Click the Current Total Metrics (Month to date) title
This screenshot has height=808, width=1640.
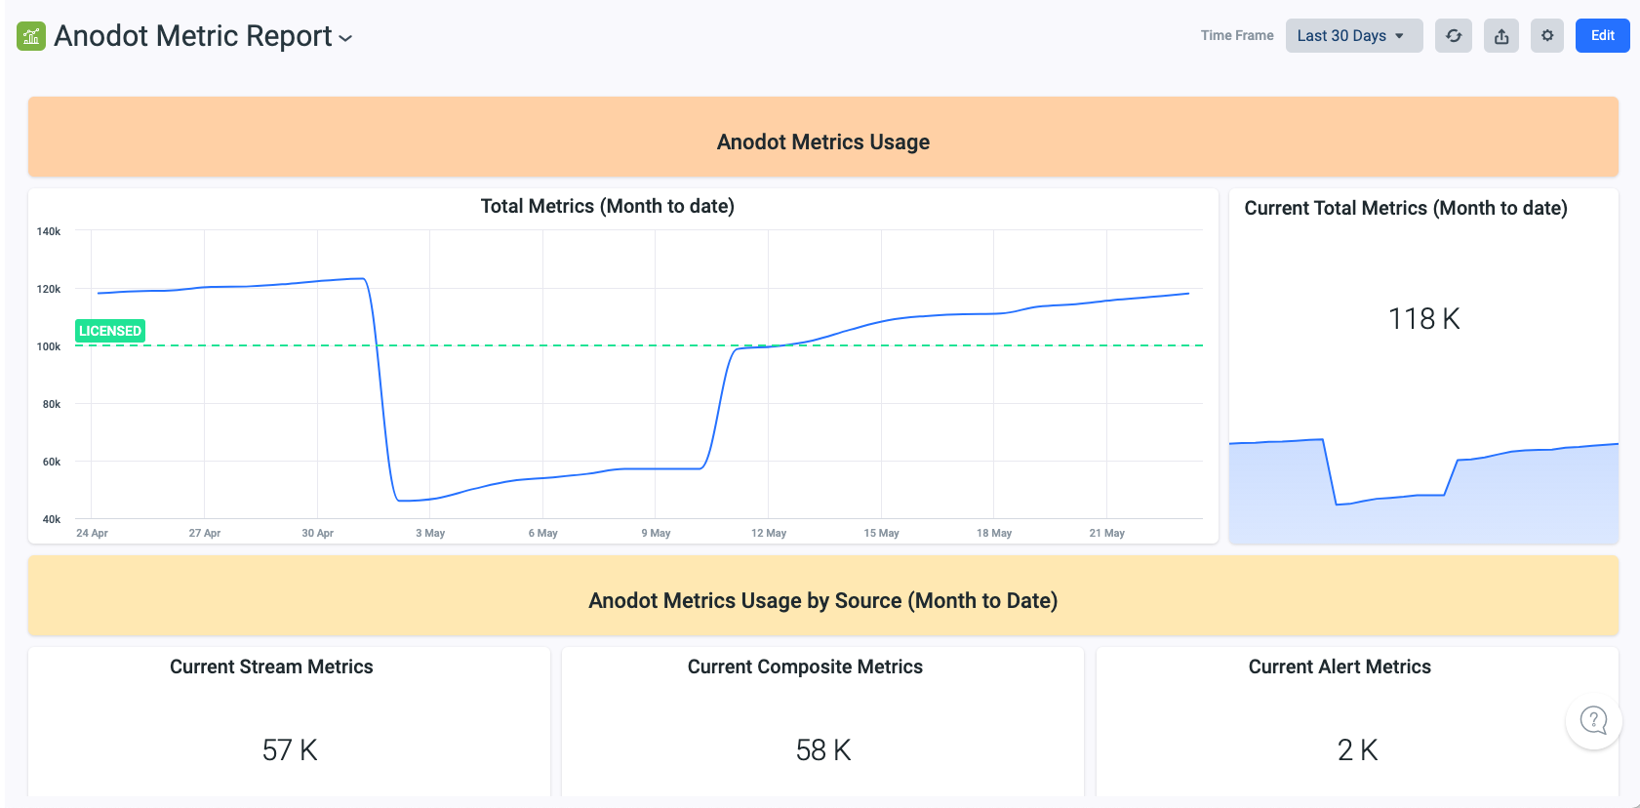pos(1405,208)
